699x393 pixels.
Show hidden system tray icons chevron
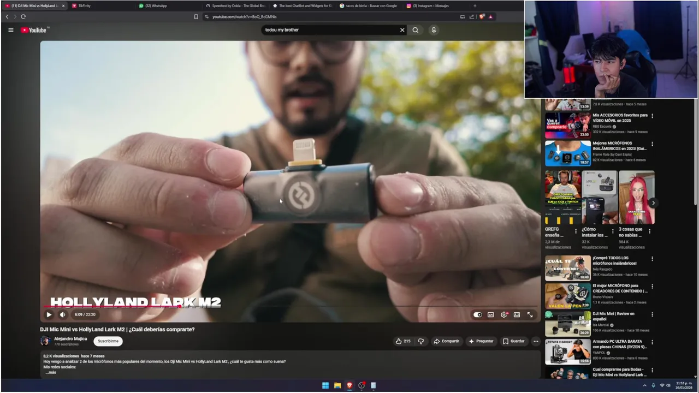point(644,385)
